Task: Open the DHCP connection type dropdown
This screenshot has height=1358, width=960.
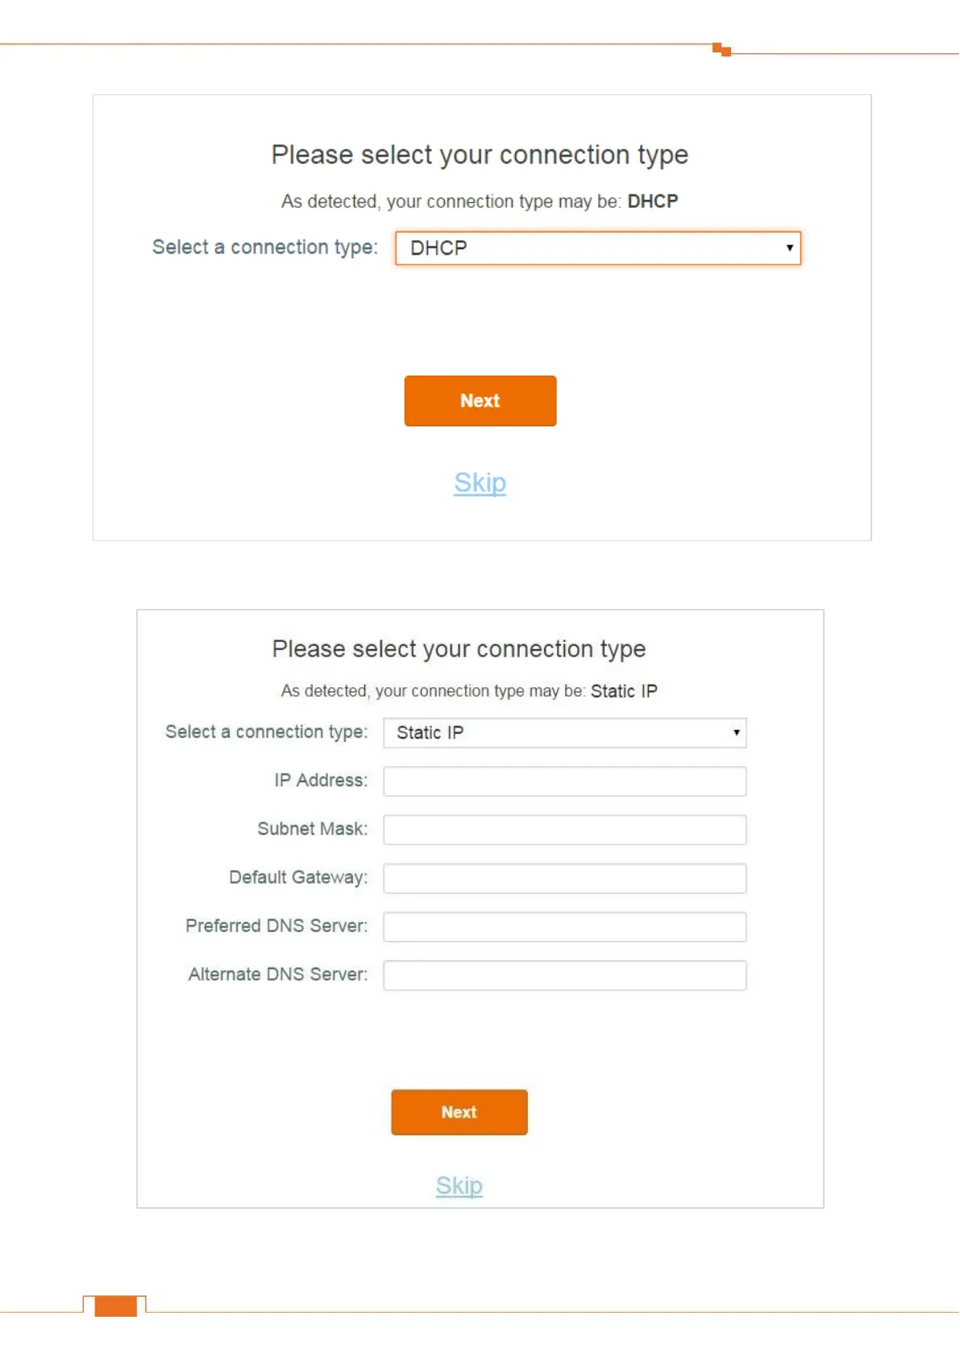Action: pyautogui.click(x=596, y=248)
